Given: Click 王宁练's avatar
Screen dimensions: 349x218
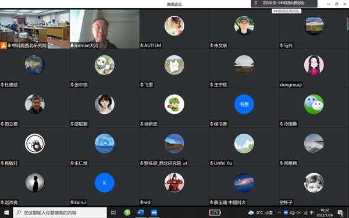Looking at the screenshot, I should pos(244,65).
